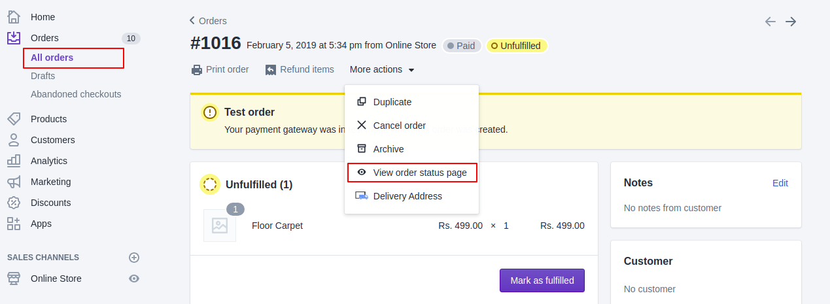Expand the More actions dropdown
830x304 pixels.
click(x=382, y=69)
